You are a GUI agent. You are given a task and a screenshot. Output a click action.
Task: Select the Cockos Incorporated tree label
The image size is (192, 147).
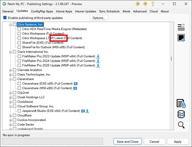coord(32,120)
